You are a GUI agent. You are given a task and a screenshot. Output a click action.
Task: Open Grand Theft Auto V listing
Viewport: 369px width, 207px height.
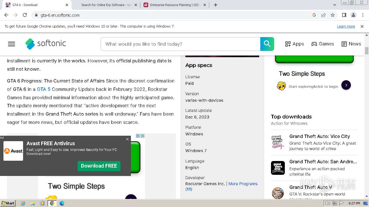click(311, 187)
